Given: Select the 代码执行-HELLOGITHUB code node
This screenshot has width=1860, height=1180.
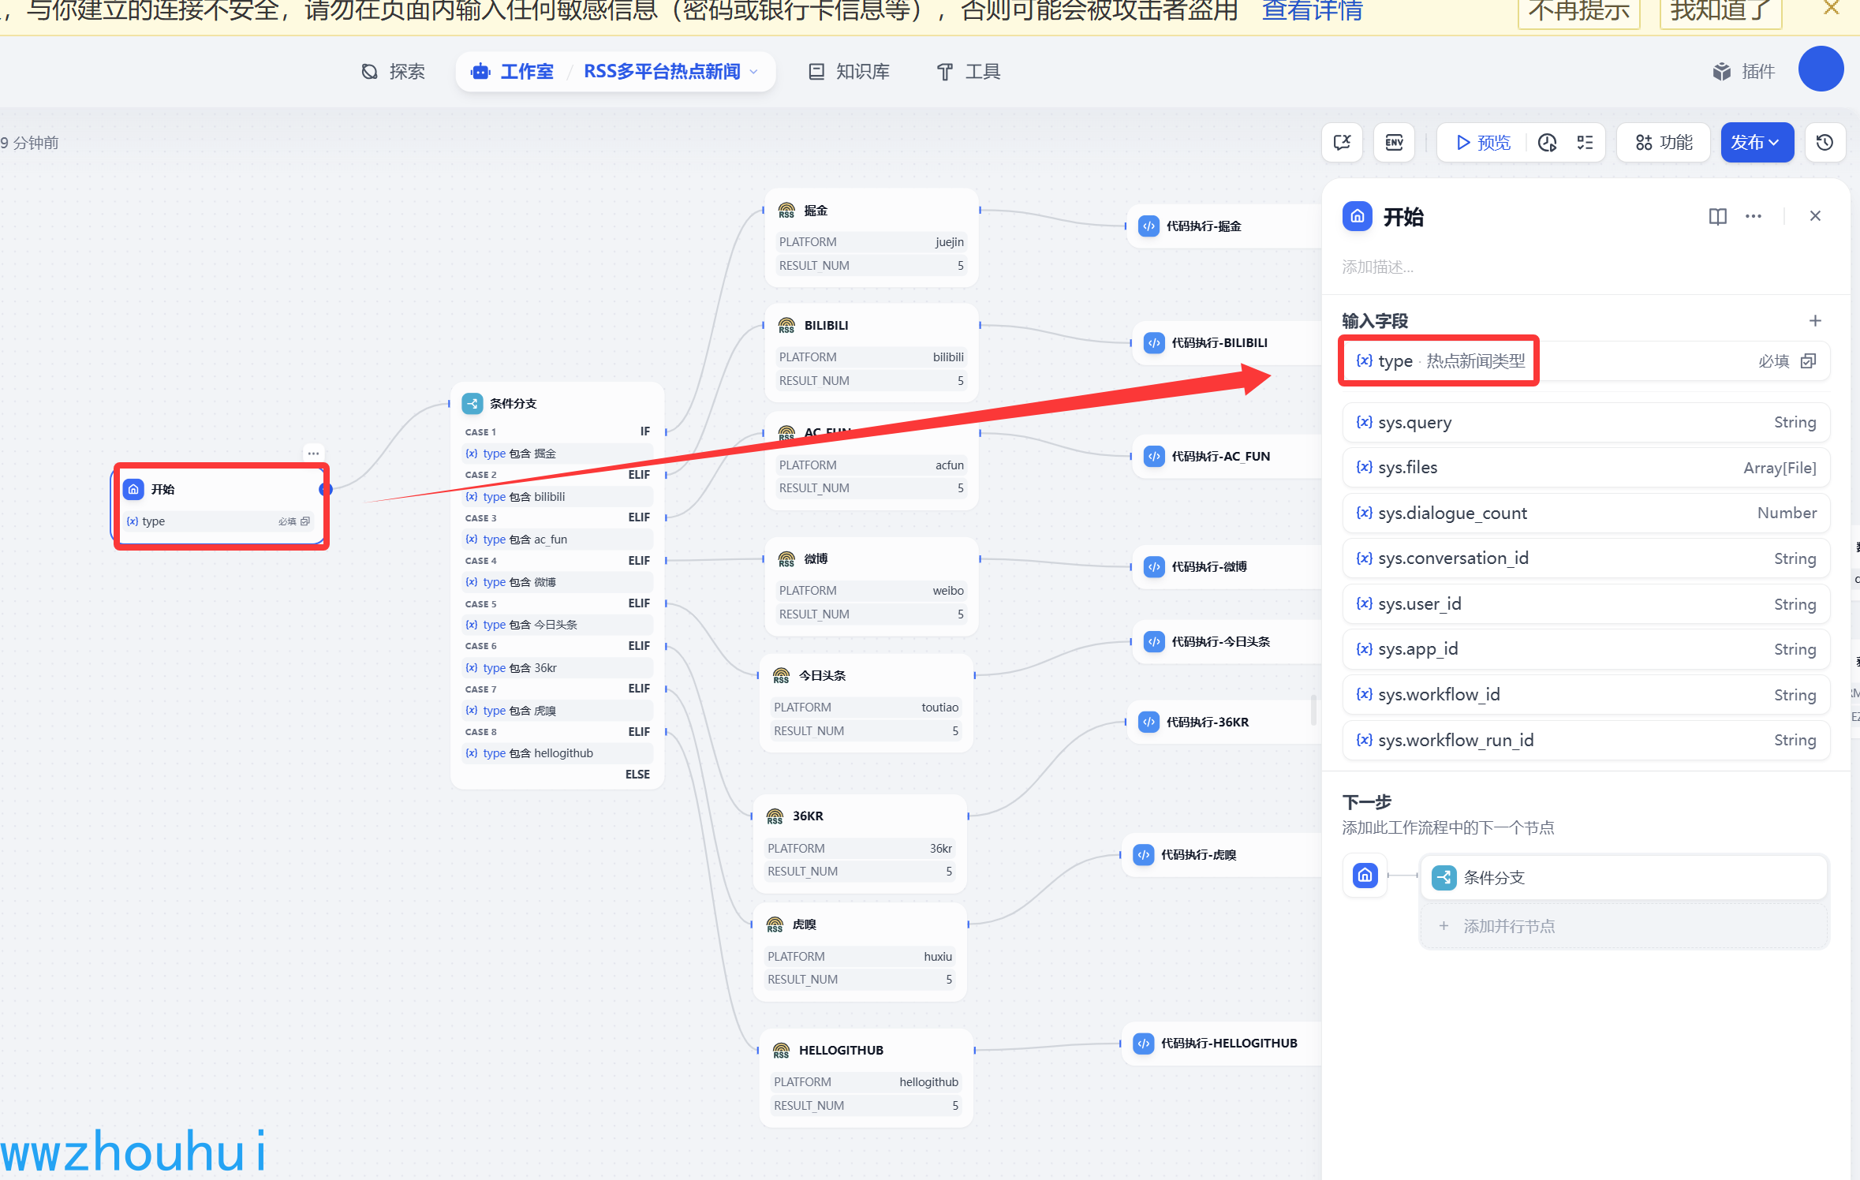Looking at the screenshot, I should pos(1222,1044).
